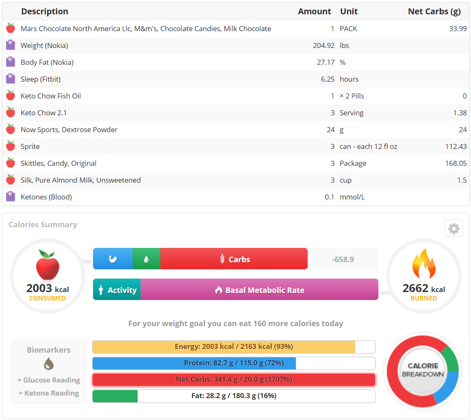This screenshot has height=420, width=471.
Task: Click the apple icon beside Keto Chow Fish Oil
Action: click(11, 96)
